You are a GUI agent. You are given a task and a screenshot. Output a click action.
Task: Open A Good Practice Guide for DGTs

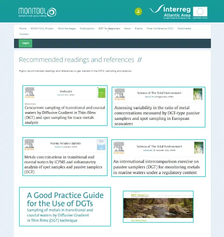(x=65, y=207)
